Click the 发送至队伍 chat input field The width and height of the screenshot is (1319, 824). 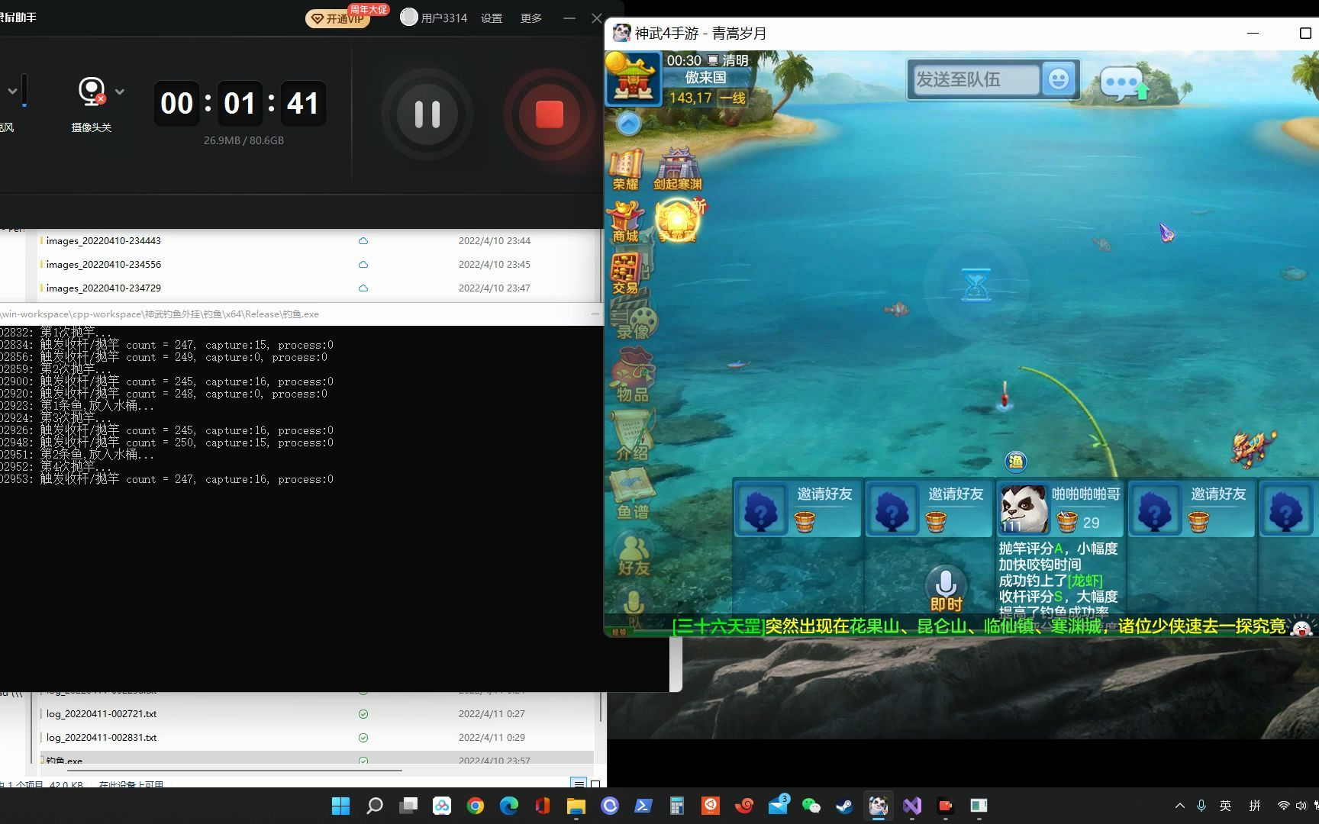click(x=976, y=79)
